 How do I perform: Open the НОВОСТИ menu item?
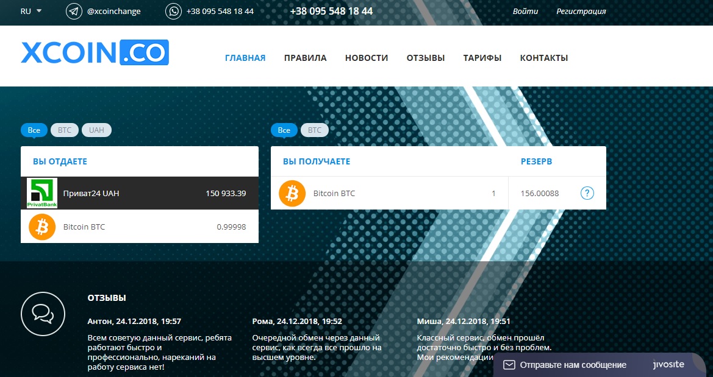pos(367,58)
